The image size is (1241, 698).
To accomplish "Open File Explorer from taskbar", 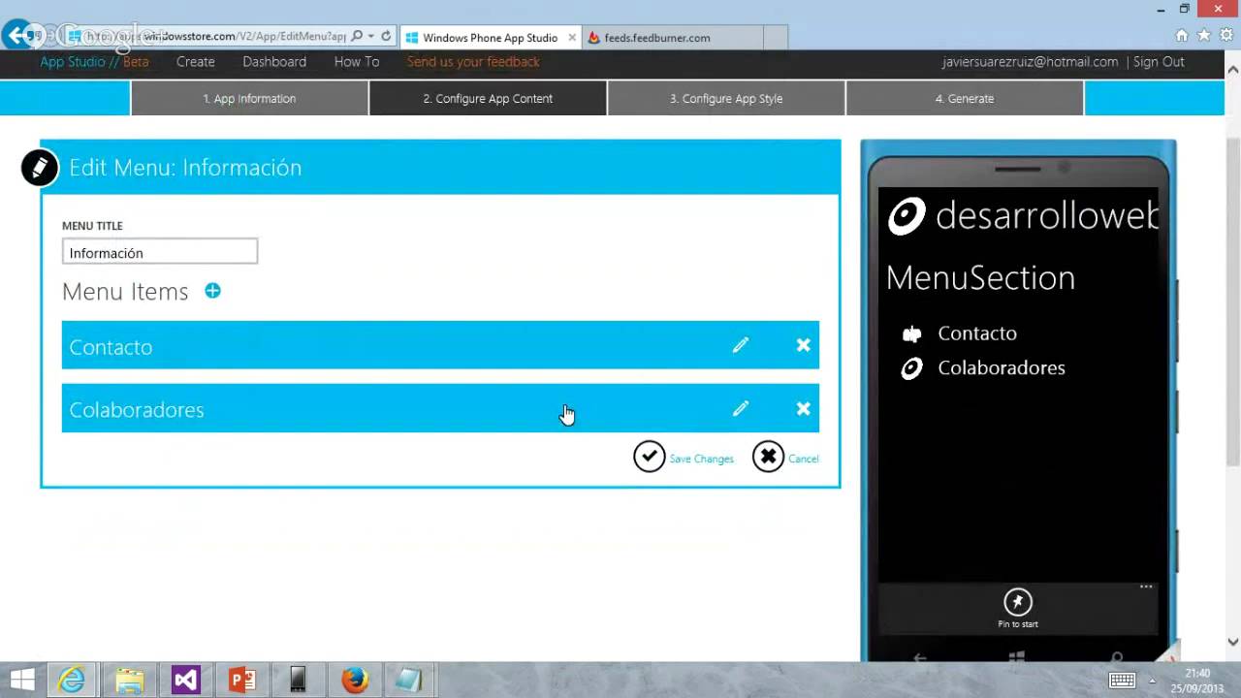I will [129, 680].
